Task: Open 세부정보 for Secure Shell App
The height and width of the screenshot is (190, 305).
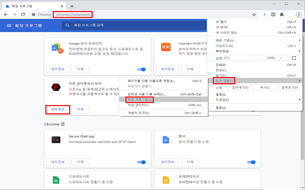Action: point(58,162)
